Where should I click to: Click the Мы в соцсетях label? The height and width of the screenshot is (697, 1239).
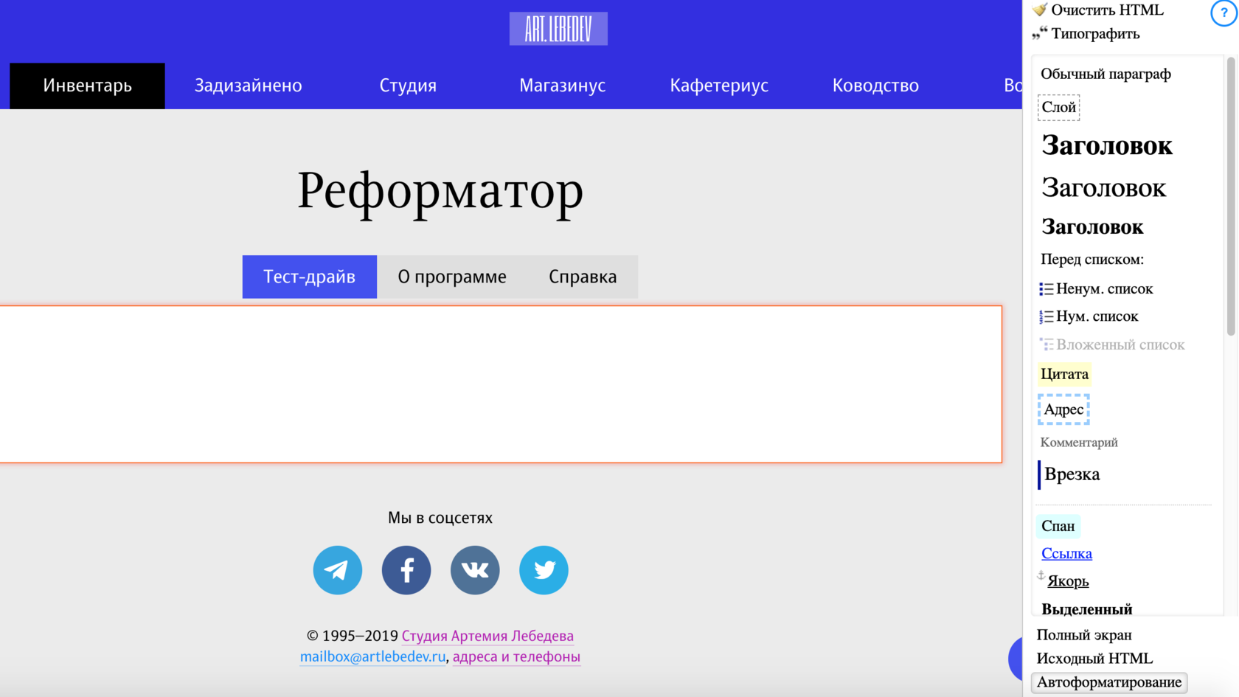point(440,518)
